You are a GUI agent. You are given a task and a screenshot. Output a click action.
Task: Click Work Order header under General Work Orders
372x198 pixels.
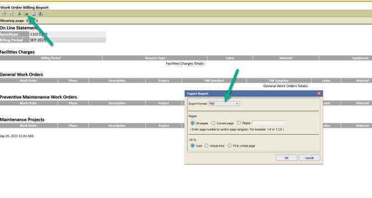[28, 81]
